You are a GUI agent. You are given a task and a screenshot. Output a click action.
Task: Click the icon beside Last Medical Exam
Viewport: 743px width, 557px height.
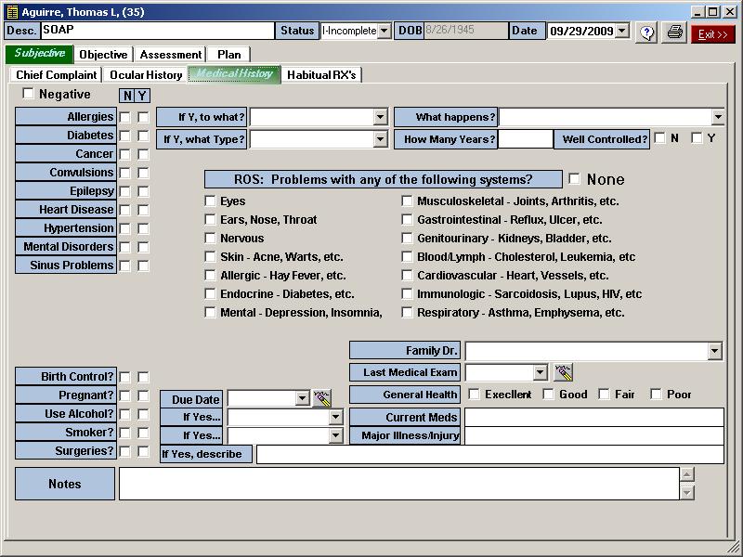[563, 372]
